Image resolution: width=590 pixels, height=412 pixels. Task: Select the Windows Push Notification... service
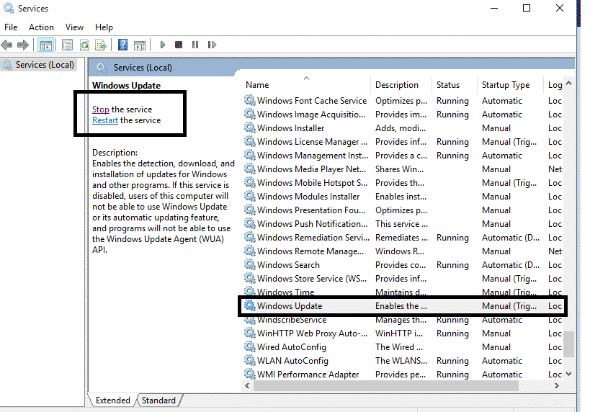coord(403,224)
